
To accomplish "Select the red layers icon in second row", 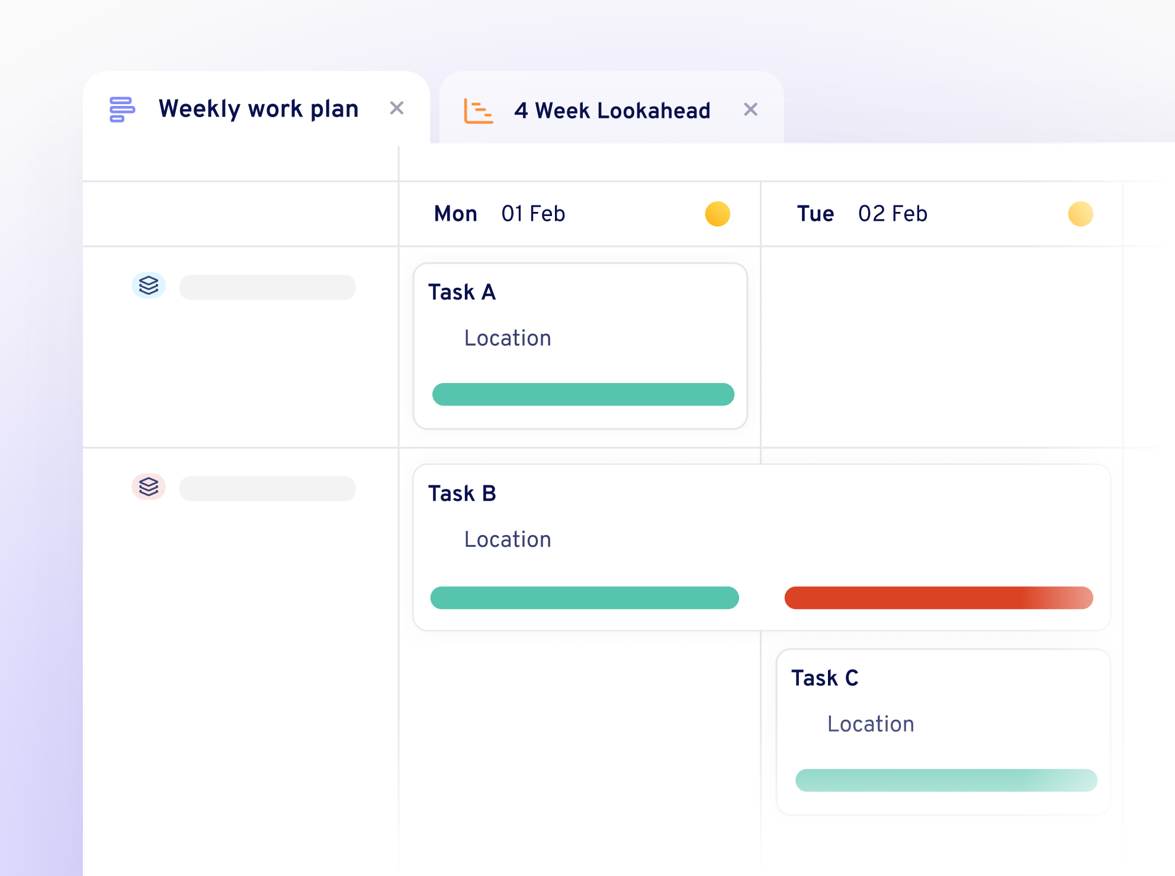I will (x=149, y=488).
